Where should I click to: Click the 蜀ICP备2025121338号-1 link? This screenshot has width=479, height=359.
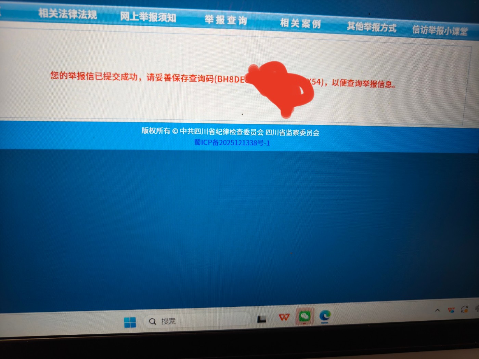point(232,143)
